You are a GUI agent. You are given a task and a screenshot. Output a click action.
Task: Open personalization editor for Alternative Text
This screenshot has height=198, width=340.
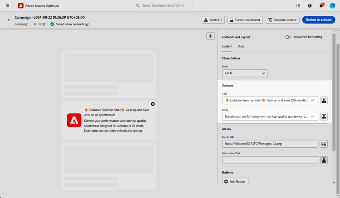point(324,160)
